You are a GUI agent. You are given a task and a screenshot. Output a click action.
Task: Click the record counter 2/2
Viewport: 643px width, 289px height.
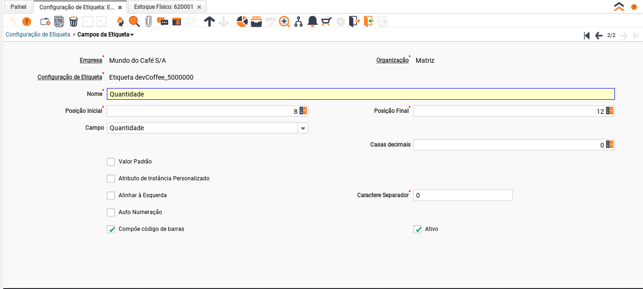coord(611,36)
